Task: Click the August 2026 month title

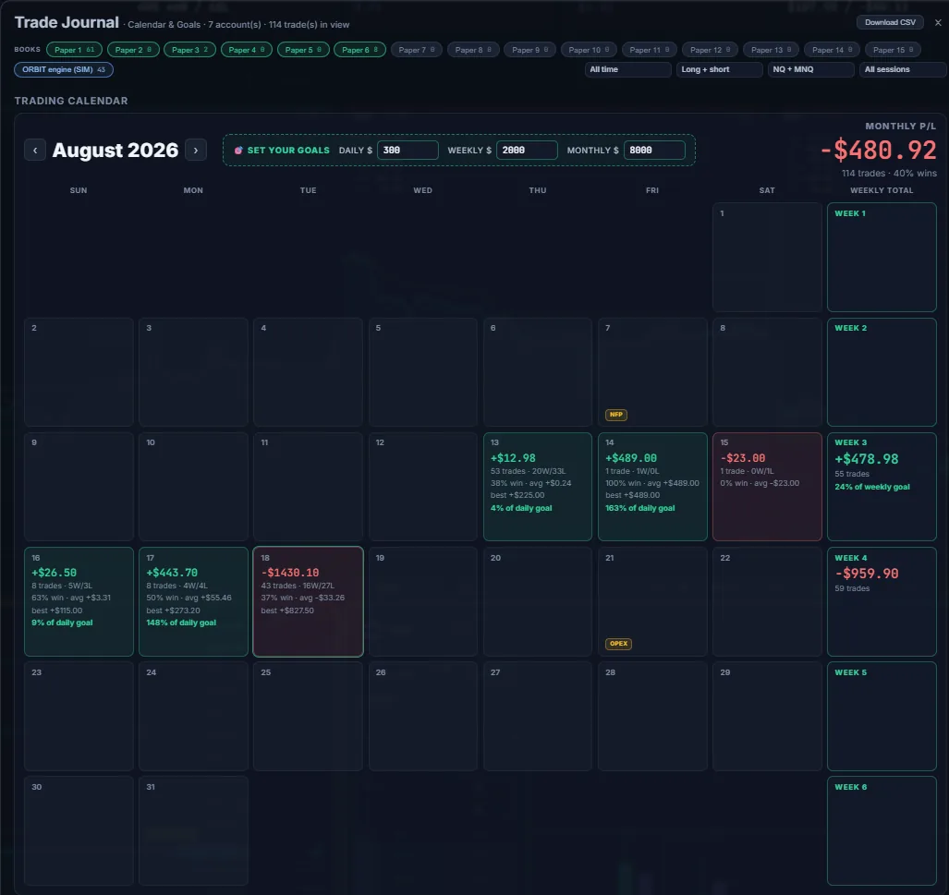Action: pos(115,150)
